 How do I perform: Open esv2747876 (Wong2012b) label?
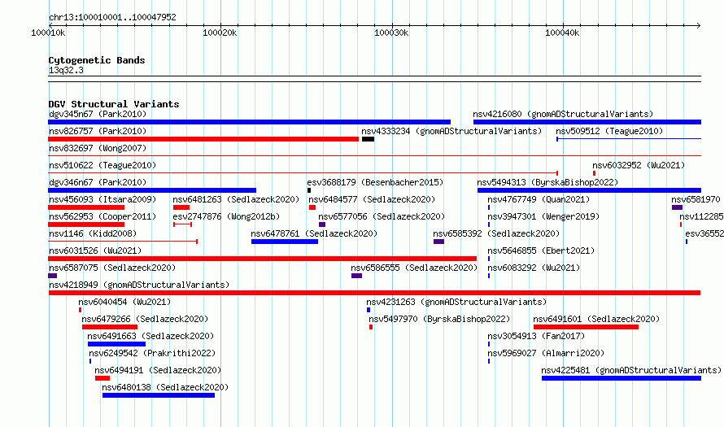coord(226,216)
